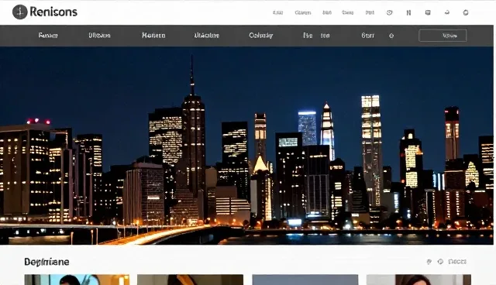Click the clock-shaped icon in top header
496x285 pixels.
pos(389,12)
